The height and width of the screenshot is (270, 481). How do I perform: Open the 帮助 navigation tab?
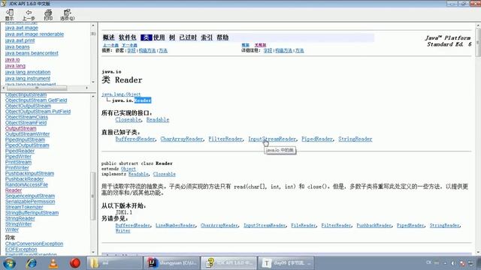[222, 37]
